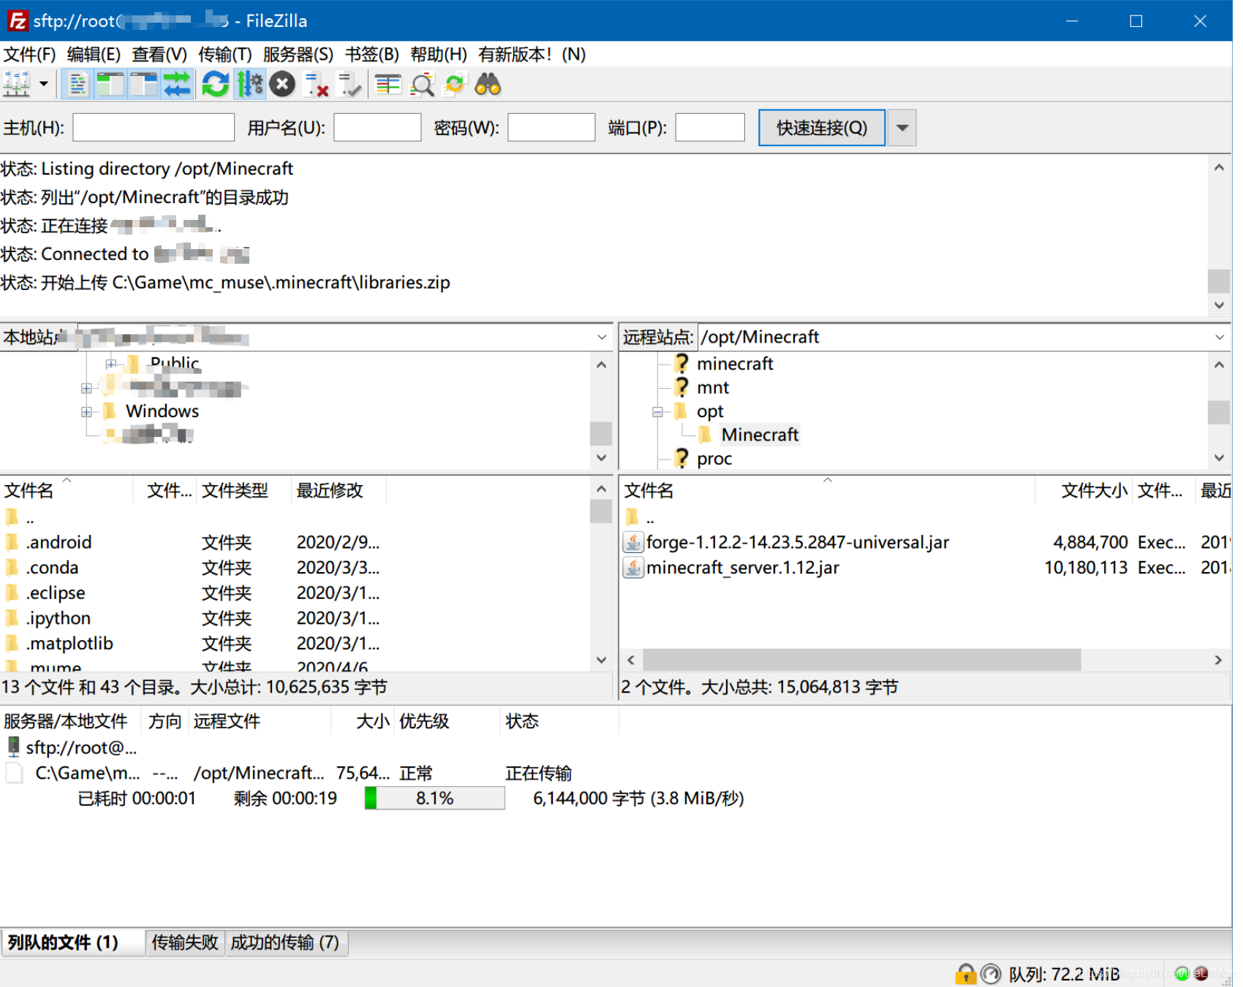Focus the 用户名(U) username field
Viewport: 1243px width, 987px height.
[x=377, y=127]
